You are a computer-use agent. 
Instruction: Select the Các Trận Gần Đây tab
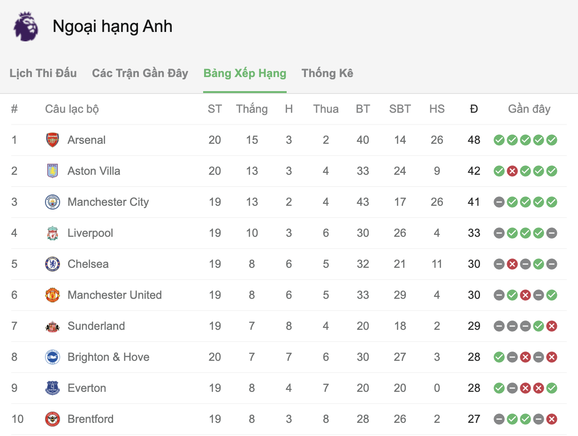point(139,73)
